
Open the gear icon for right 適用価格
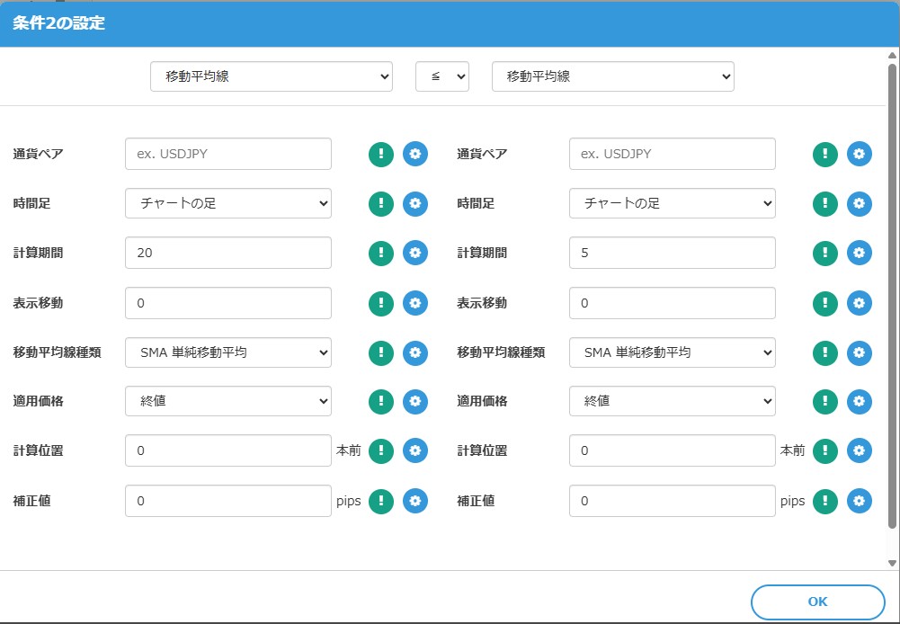(x=859, y=401)
